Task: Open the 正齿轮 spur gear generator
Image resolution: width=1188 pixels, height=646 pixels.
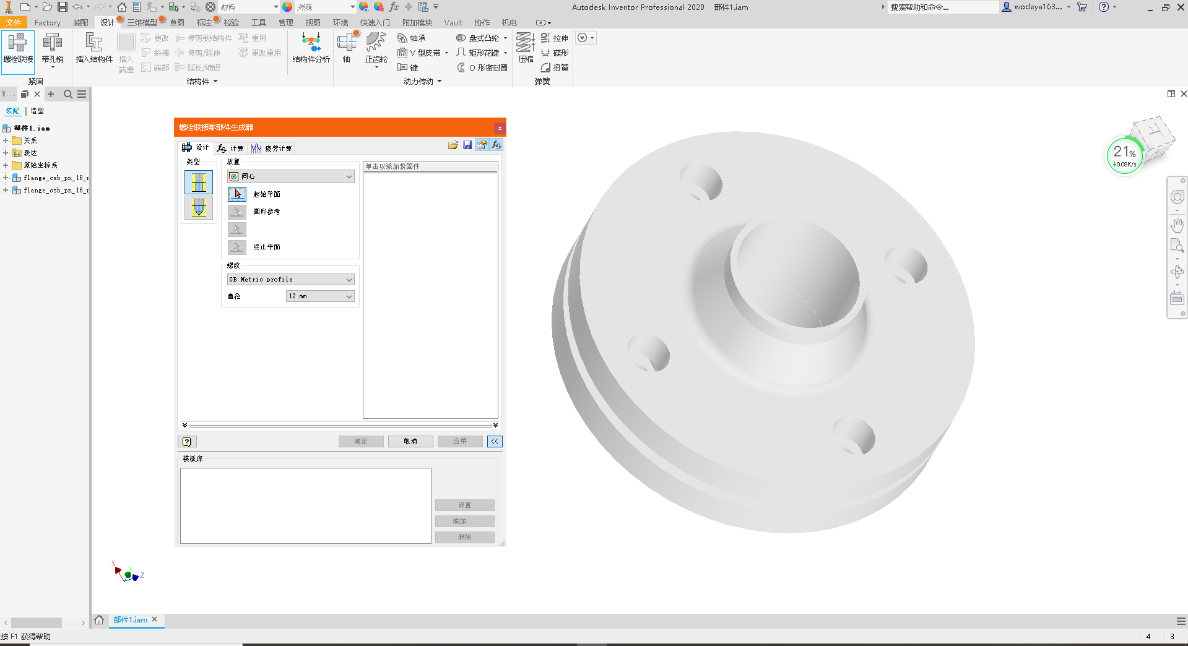Action: coord(376,48)
